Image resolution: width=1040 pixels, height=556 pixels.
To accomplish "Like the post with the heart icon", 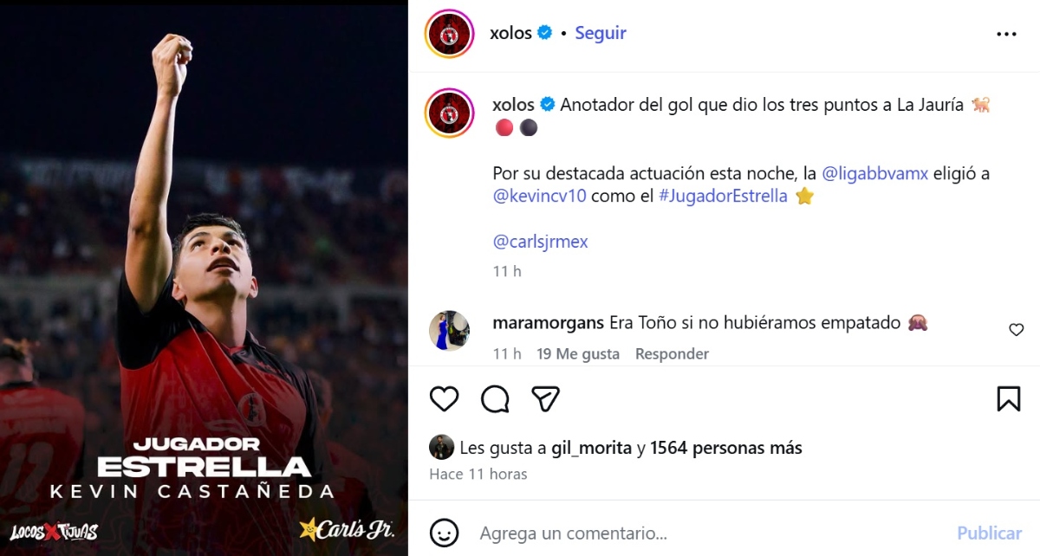I will (x=444, y=398).
